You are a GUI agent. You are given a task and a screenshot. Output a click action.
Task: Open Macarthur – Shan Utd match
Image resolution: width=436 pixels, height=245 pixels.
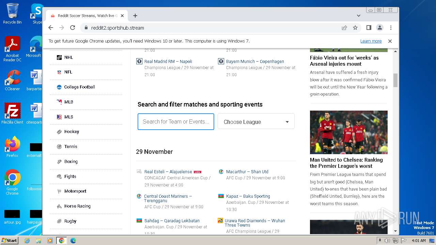coord(247,172)
